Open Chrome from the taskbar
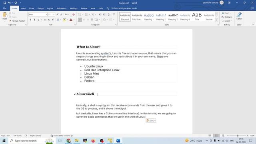 pyautogui.click(x=68, y=140)
